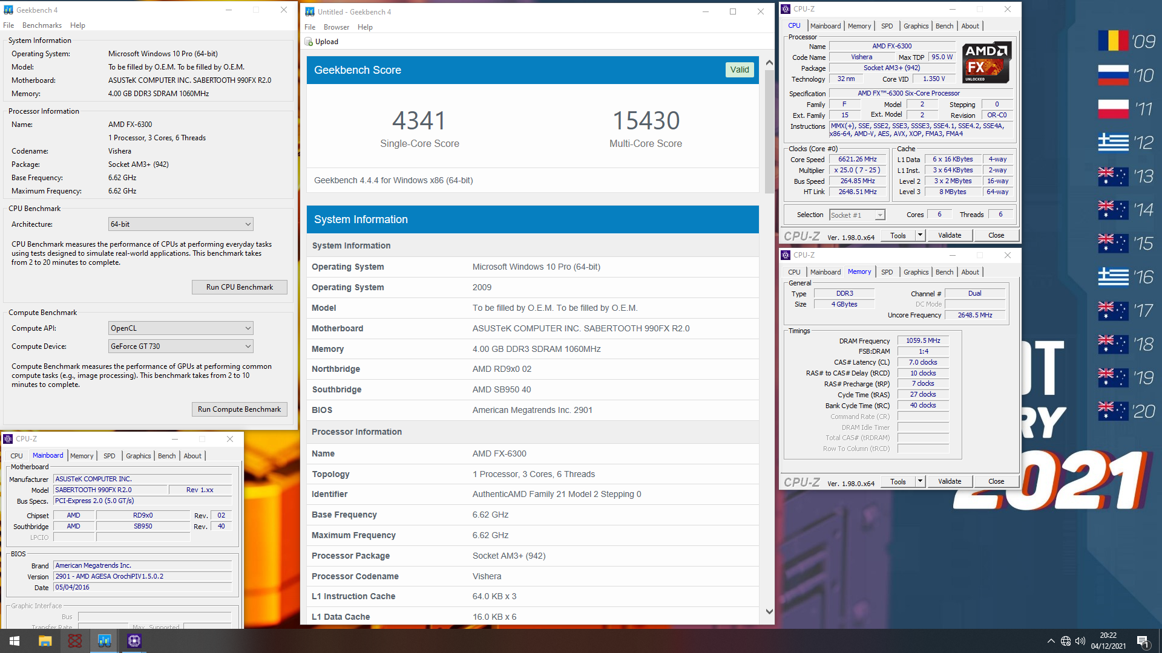Open the Benchmarks menu

42,25
